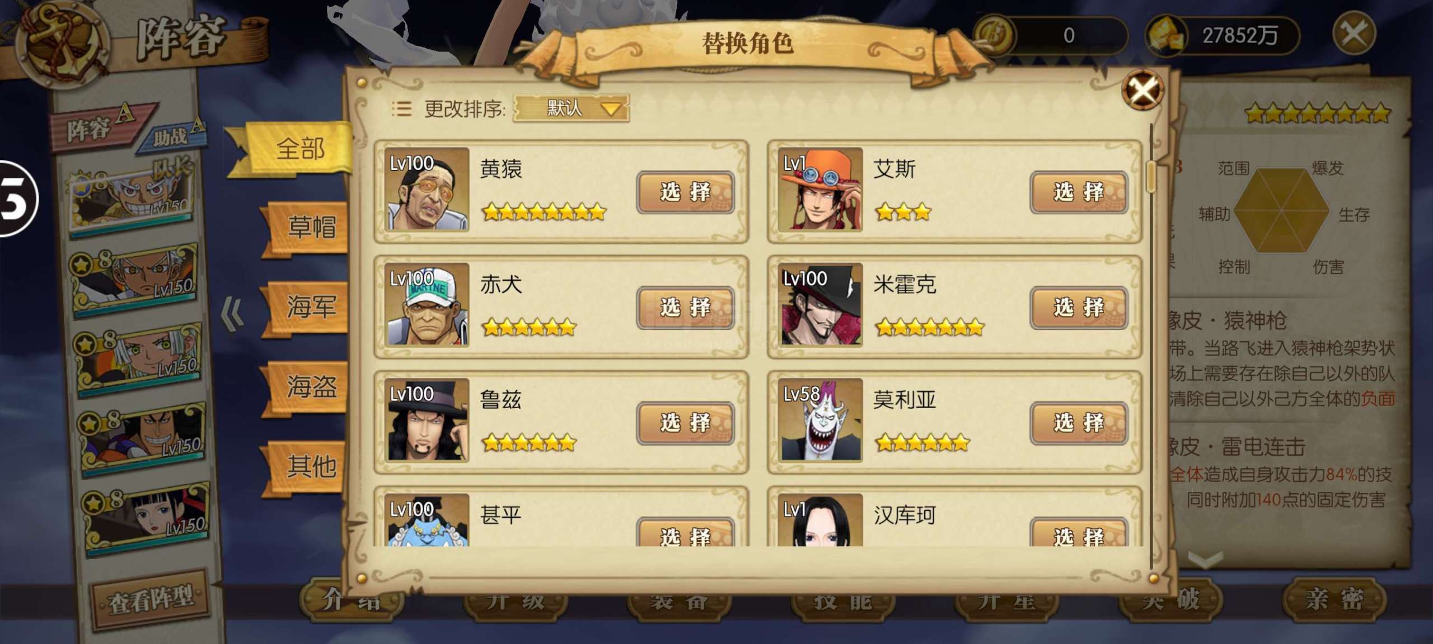Viewport: 1433px width, 644px height.
Task: Tap the 艾斯 character portrait
Action: [x=821, y=190]
